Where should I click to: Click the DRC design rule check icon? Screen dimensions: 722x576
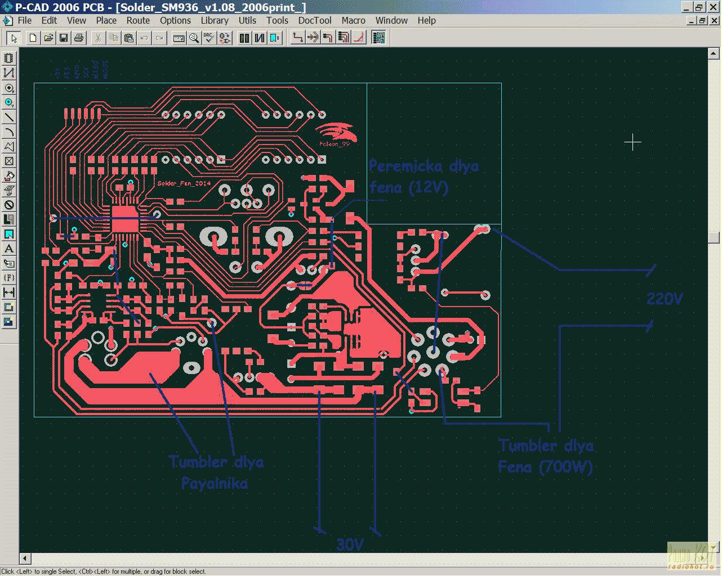(x=209, y=38)
